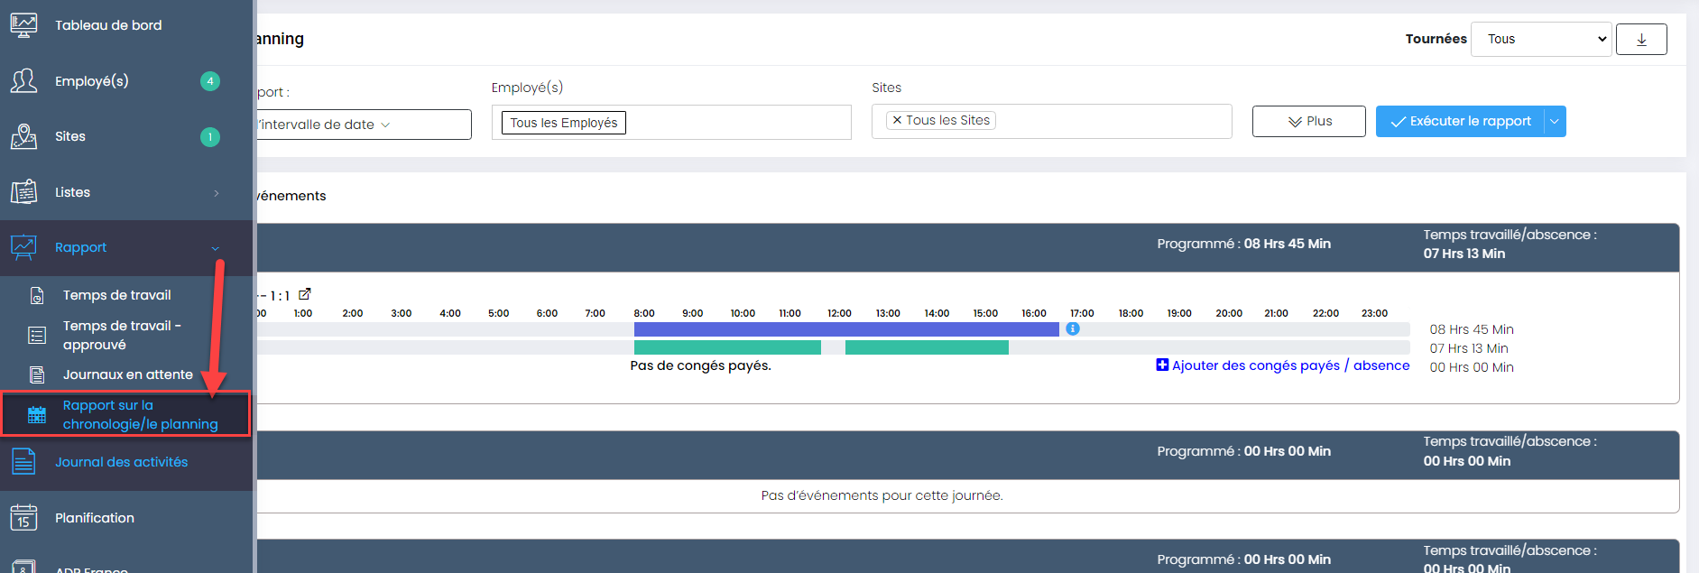1699x573 pixels.
Task: Open the Tournées dropdown showing Tous
Action: [x=1540, y=40]
